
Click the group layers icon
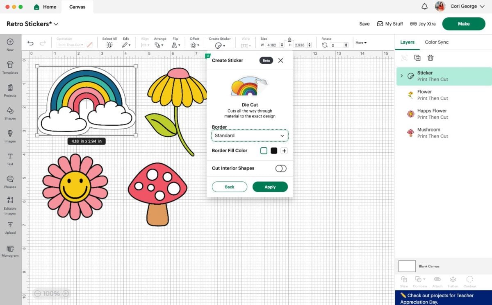[x=404, y=58]
